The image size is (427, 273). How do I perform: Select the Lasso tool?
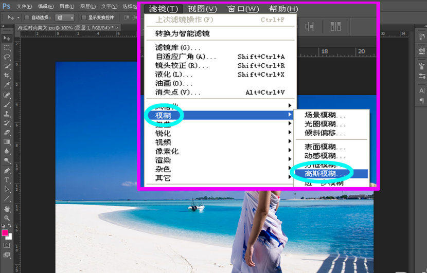[x=7, y=57]
